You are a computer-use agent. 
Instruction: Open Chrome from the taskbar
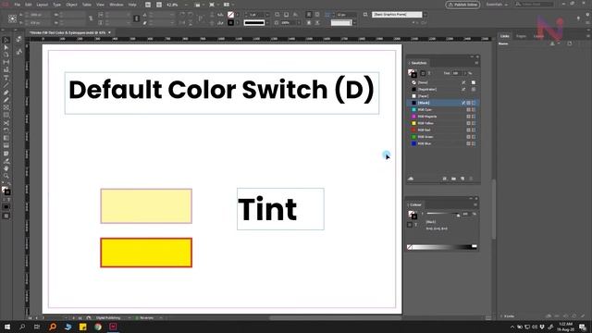pos(98,327)
